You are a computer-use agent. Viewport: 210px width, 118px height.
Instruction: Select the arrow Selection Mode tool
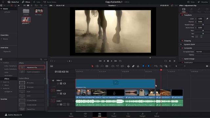(x=93, y=66)
